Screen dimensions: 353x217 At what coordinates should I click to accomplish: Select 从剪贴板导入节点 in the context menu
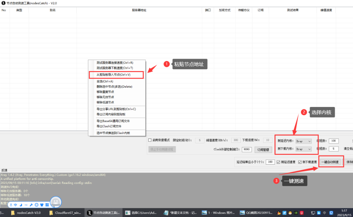(114, 74)
